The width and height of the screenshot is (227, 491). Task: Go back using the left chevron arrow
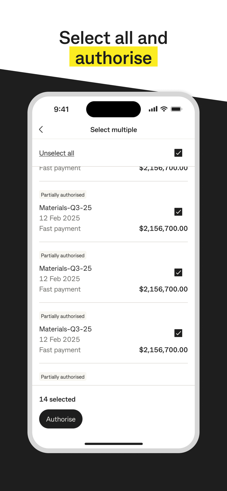click(x=41, y=130)
